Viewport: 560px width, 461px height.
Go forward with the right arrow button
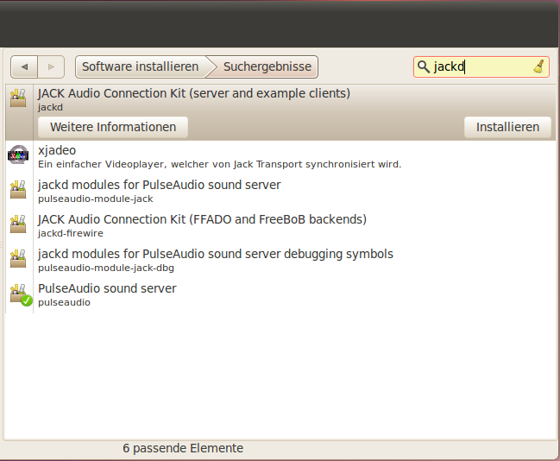click(x=51, y=66)
